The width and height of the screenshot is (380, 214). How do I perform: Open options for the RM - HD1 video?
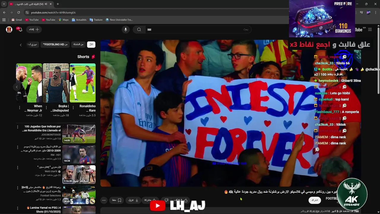click(x=18, y=147)
